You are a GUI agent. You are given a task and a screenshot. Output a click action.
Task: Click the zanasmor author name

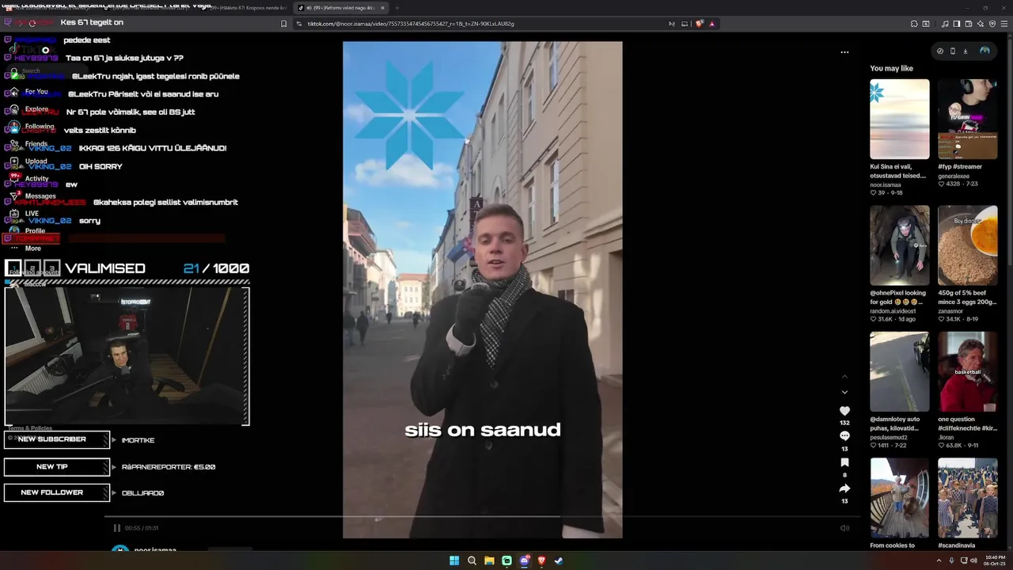(x=950, y=311)
